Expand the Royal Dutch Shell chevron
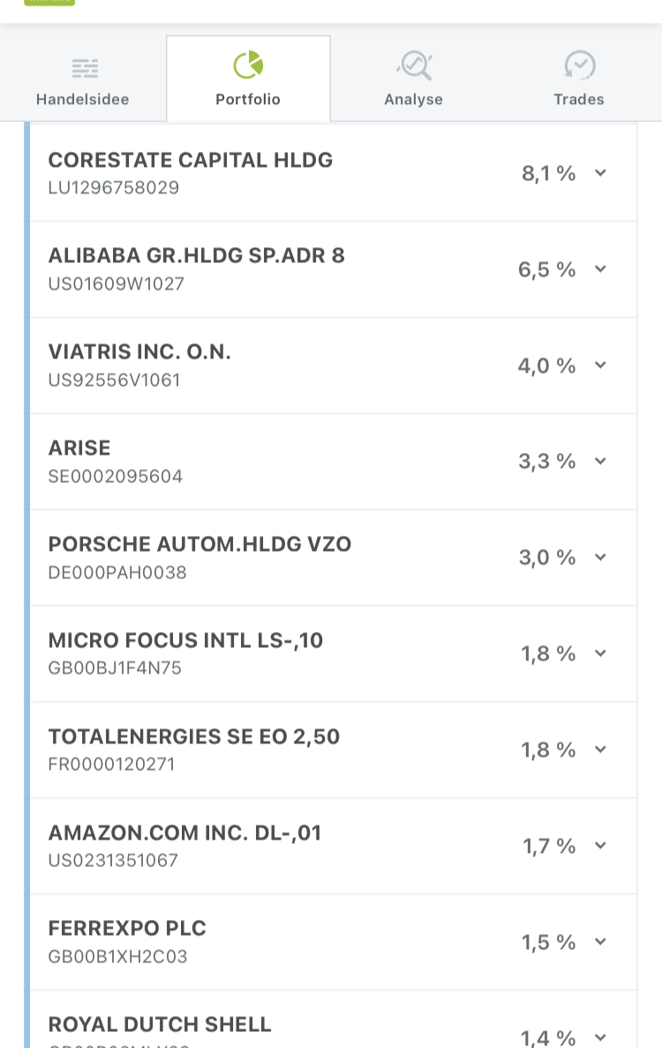The image size is (662, 1048). pos(600,1037)
